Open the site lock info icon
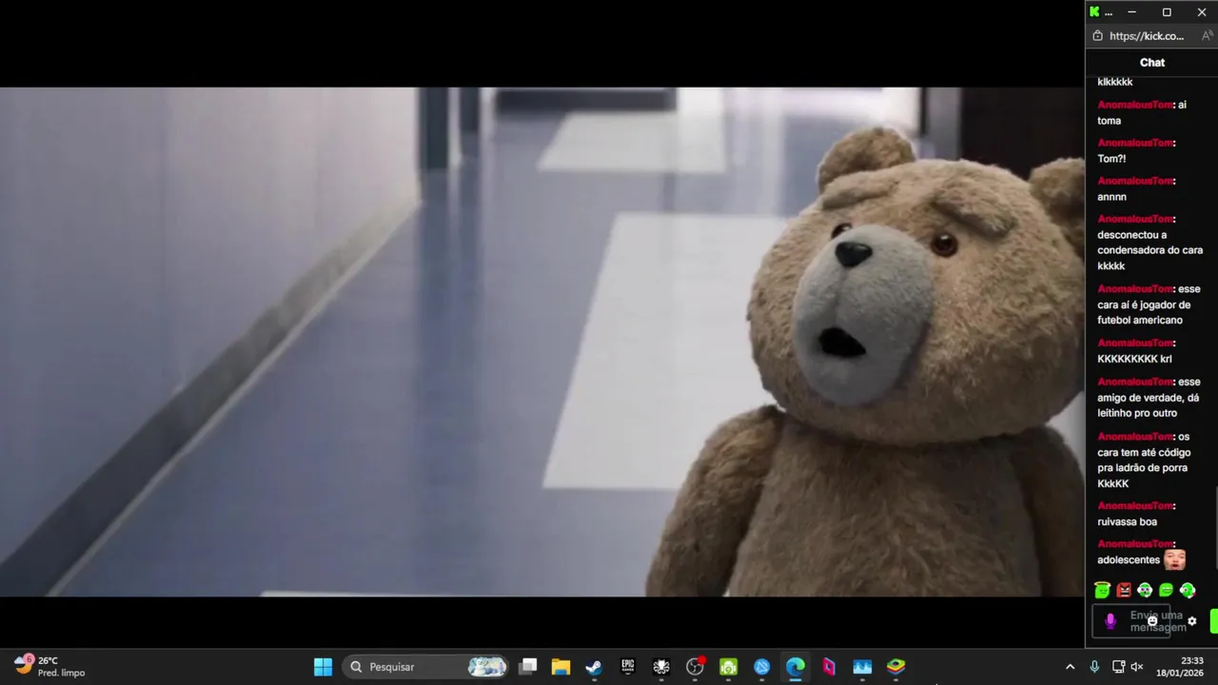The width and height of the screenshot is (1218, 685). (1097, 36)
